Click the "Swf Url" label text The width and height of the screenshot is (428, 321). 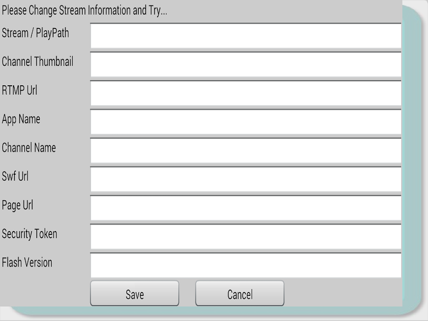(x=15, y=177)
